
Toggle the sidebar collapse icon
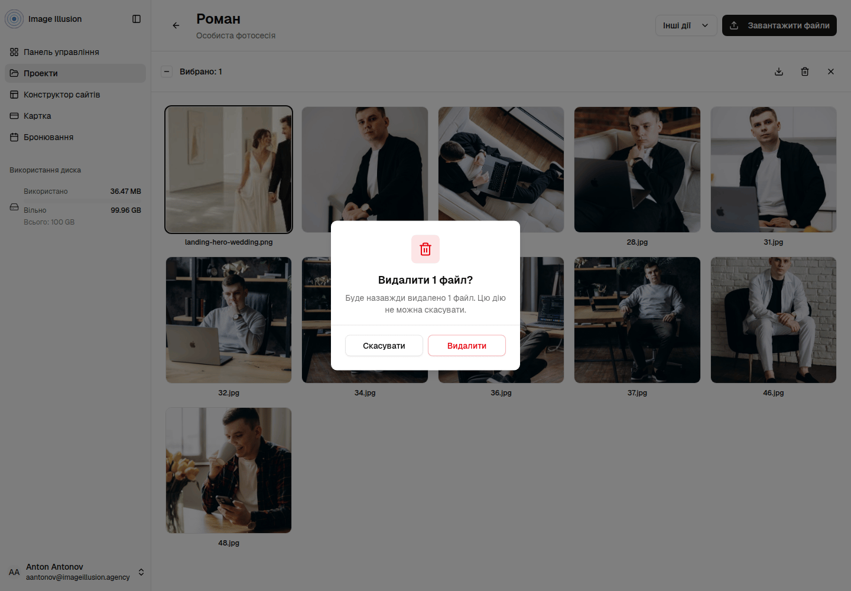(x=137, y=19)
